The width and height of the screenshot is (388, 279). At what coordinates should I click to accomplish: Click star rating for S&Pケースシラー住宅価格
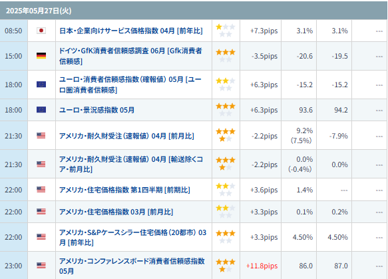click(226, 237)
